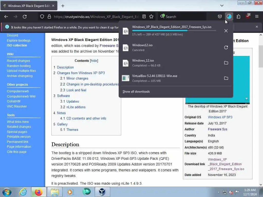Open network icon in system tray
This screenshot has height=197, width=263.
(224, 192)
